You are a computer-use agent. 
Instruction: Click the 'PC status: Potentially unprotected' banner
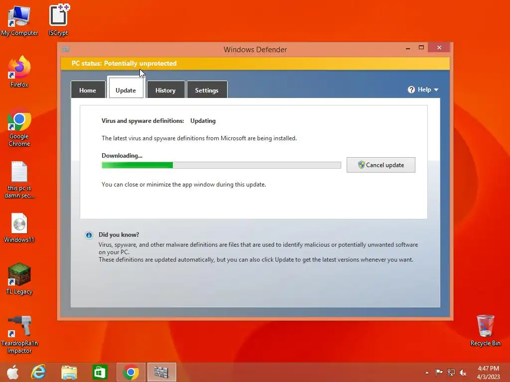(255, 63)
